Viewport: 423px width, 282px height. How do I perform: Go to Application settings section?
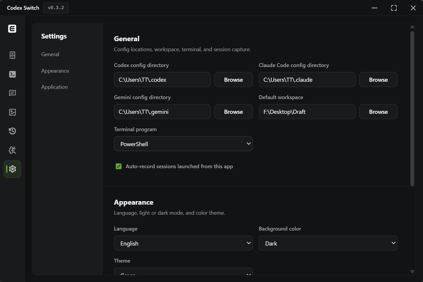(54, 87)
